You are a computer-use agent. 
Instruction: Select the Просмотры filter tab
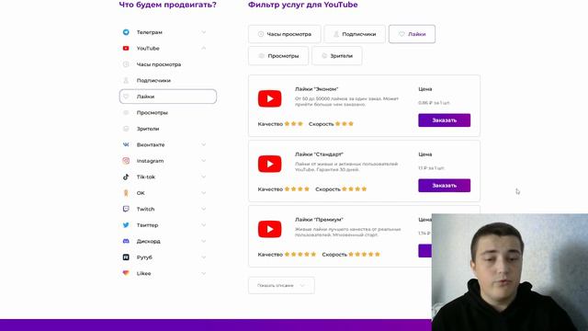pyautogui.click(x=278, y=56)
